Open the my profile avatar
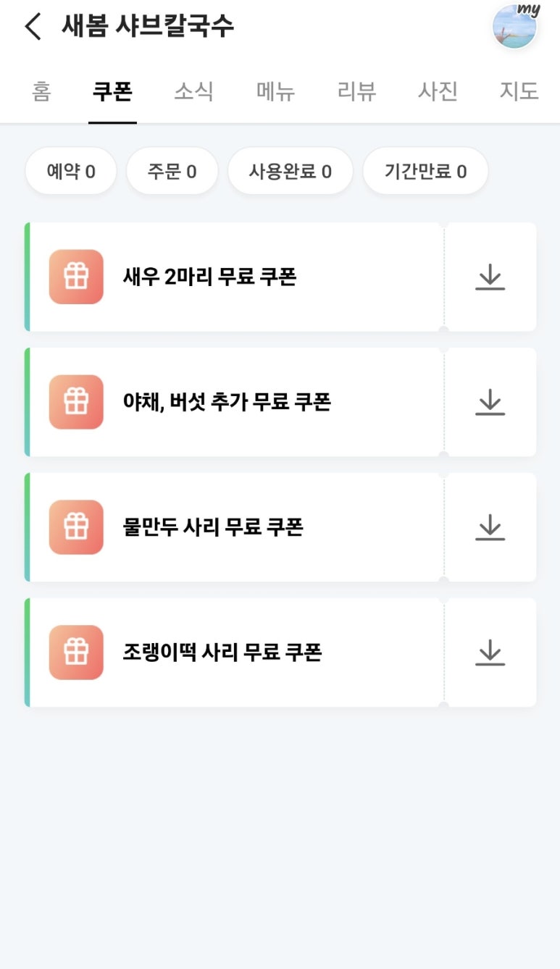The width and height of the screenshot is (560, 969). pos(514,27)
